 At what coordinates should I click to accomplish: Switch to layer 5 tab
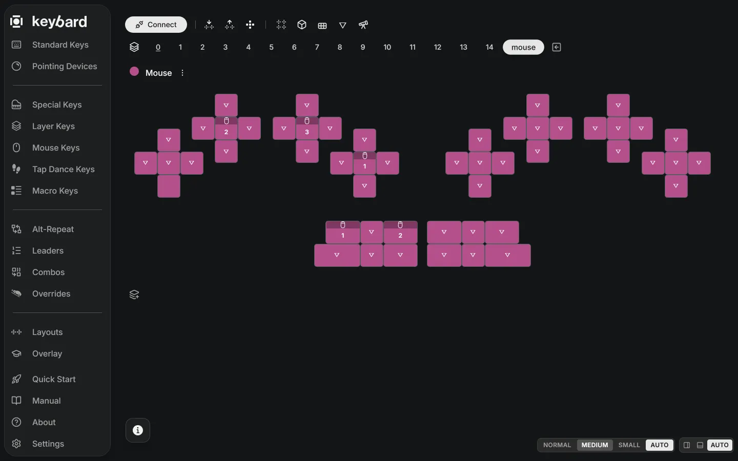pyautogui.click(x=271, y=47)
